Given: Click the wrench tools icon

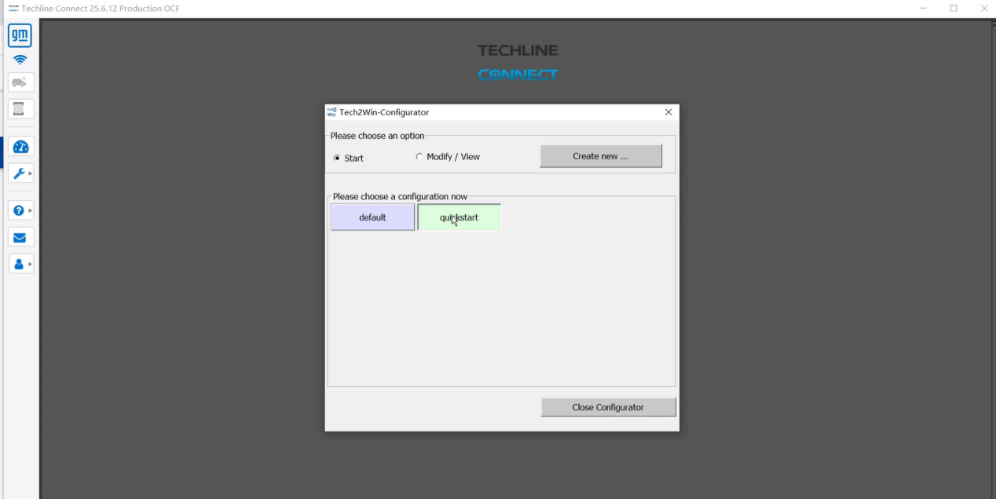Looking at the screenshot, I should [19, 173].
